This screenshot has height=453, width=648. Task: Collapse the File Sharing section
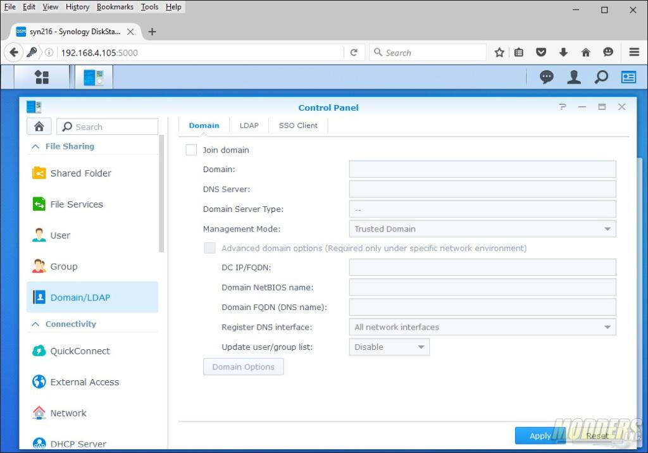pos(36,146)
